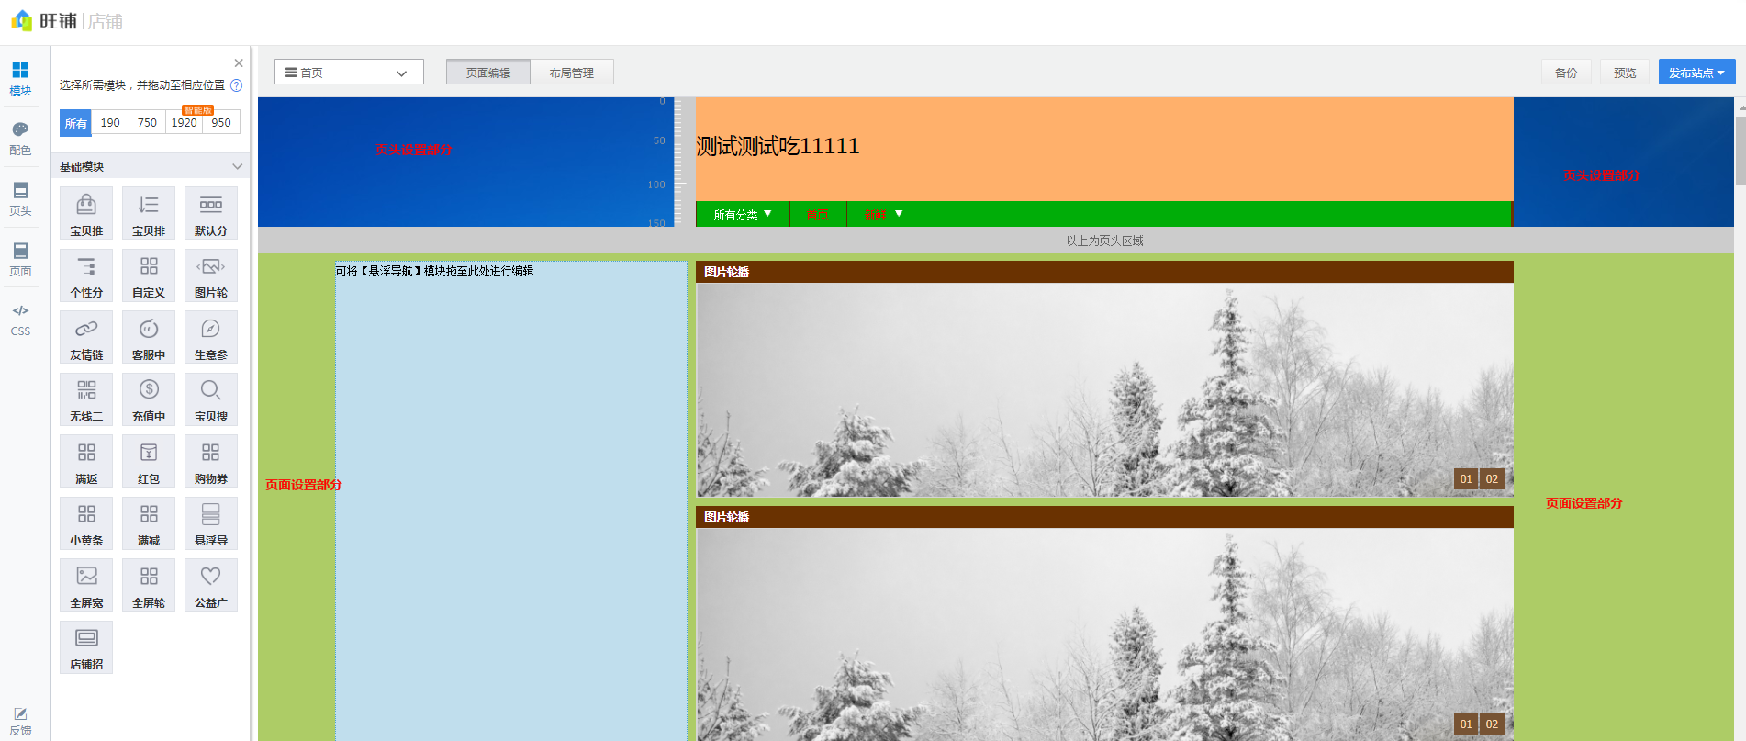Screen dimensions: 1746x741
Task: Click the 预览 preview button
Action: point(1625,72)
